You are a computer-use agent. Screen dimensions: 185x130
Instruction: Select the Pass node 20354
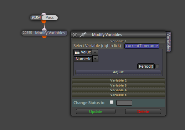tap(50, 18)
